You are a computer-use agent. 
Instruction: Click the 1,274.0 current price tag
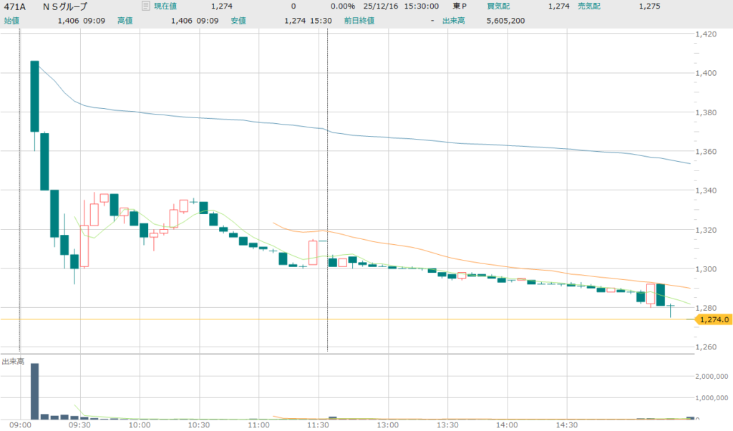coord(714,319)
